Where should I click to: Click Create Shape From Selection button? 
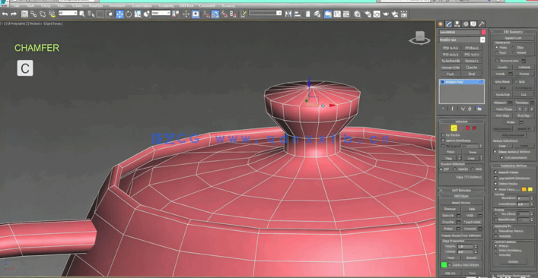pos(461,235)
